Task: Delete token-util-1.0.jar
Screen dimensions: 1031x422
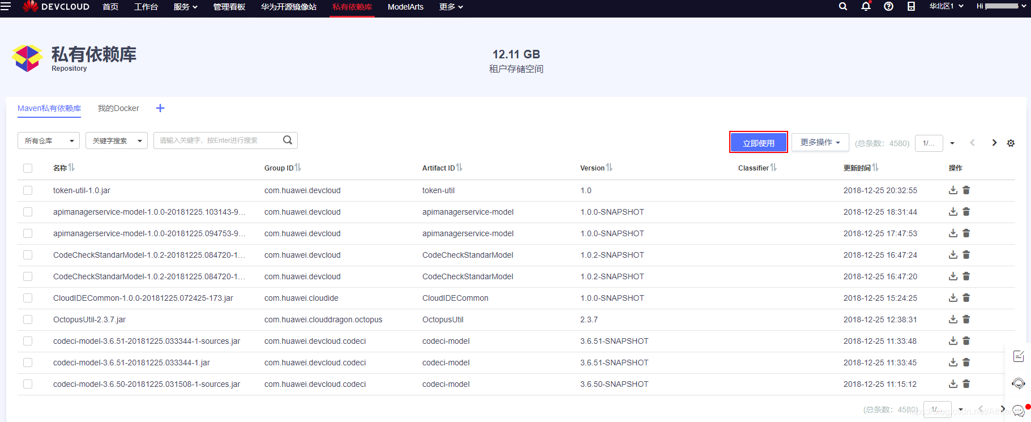Action: 966,190
